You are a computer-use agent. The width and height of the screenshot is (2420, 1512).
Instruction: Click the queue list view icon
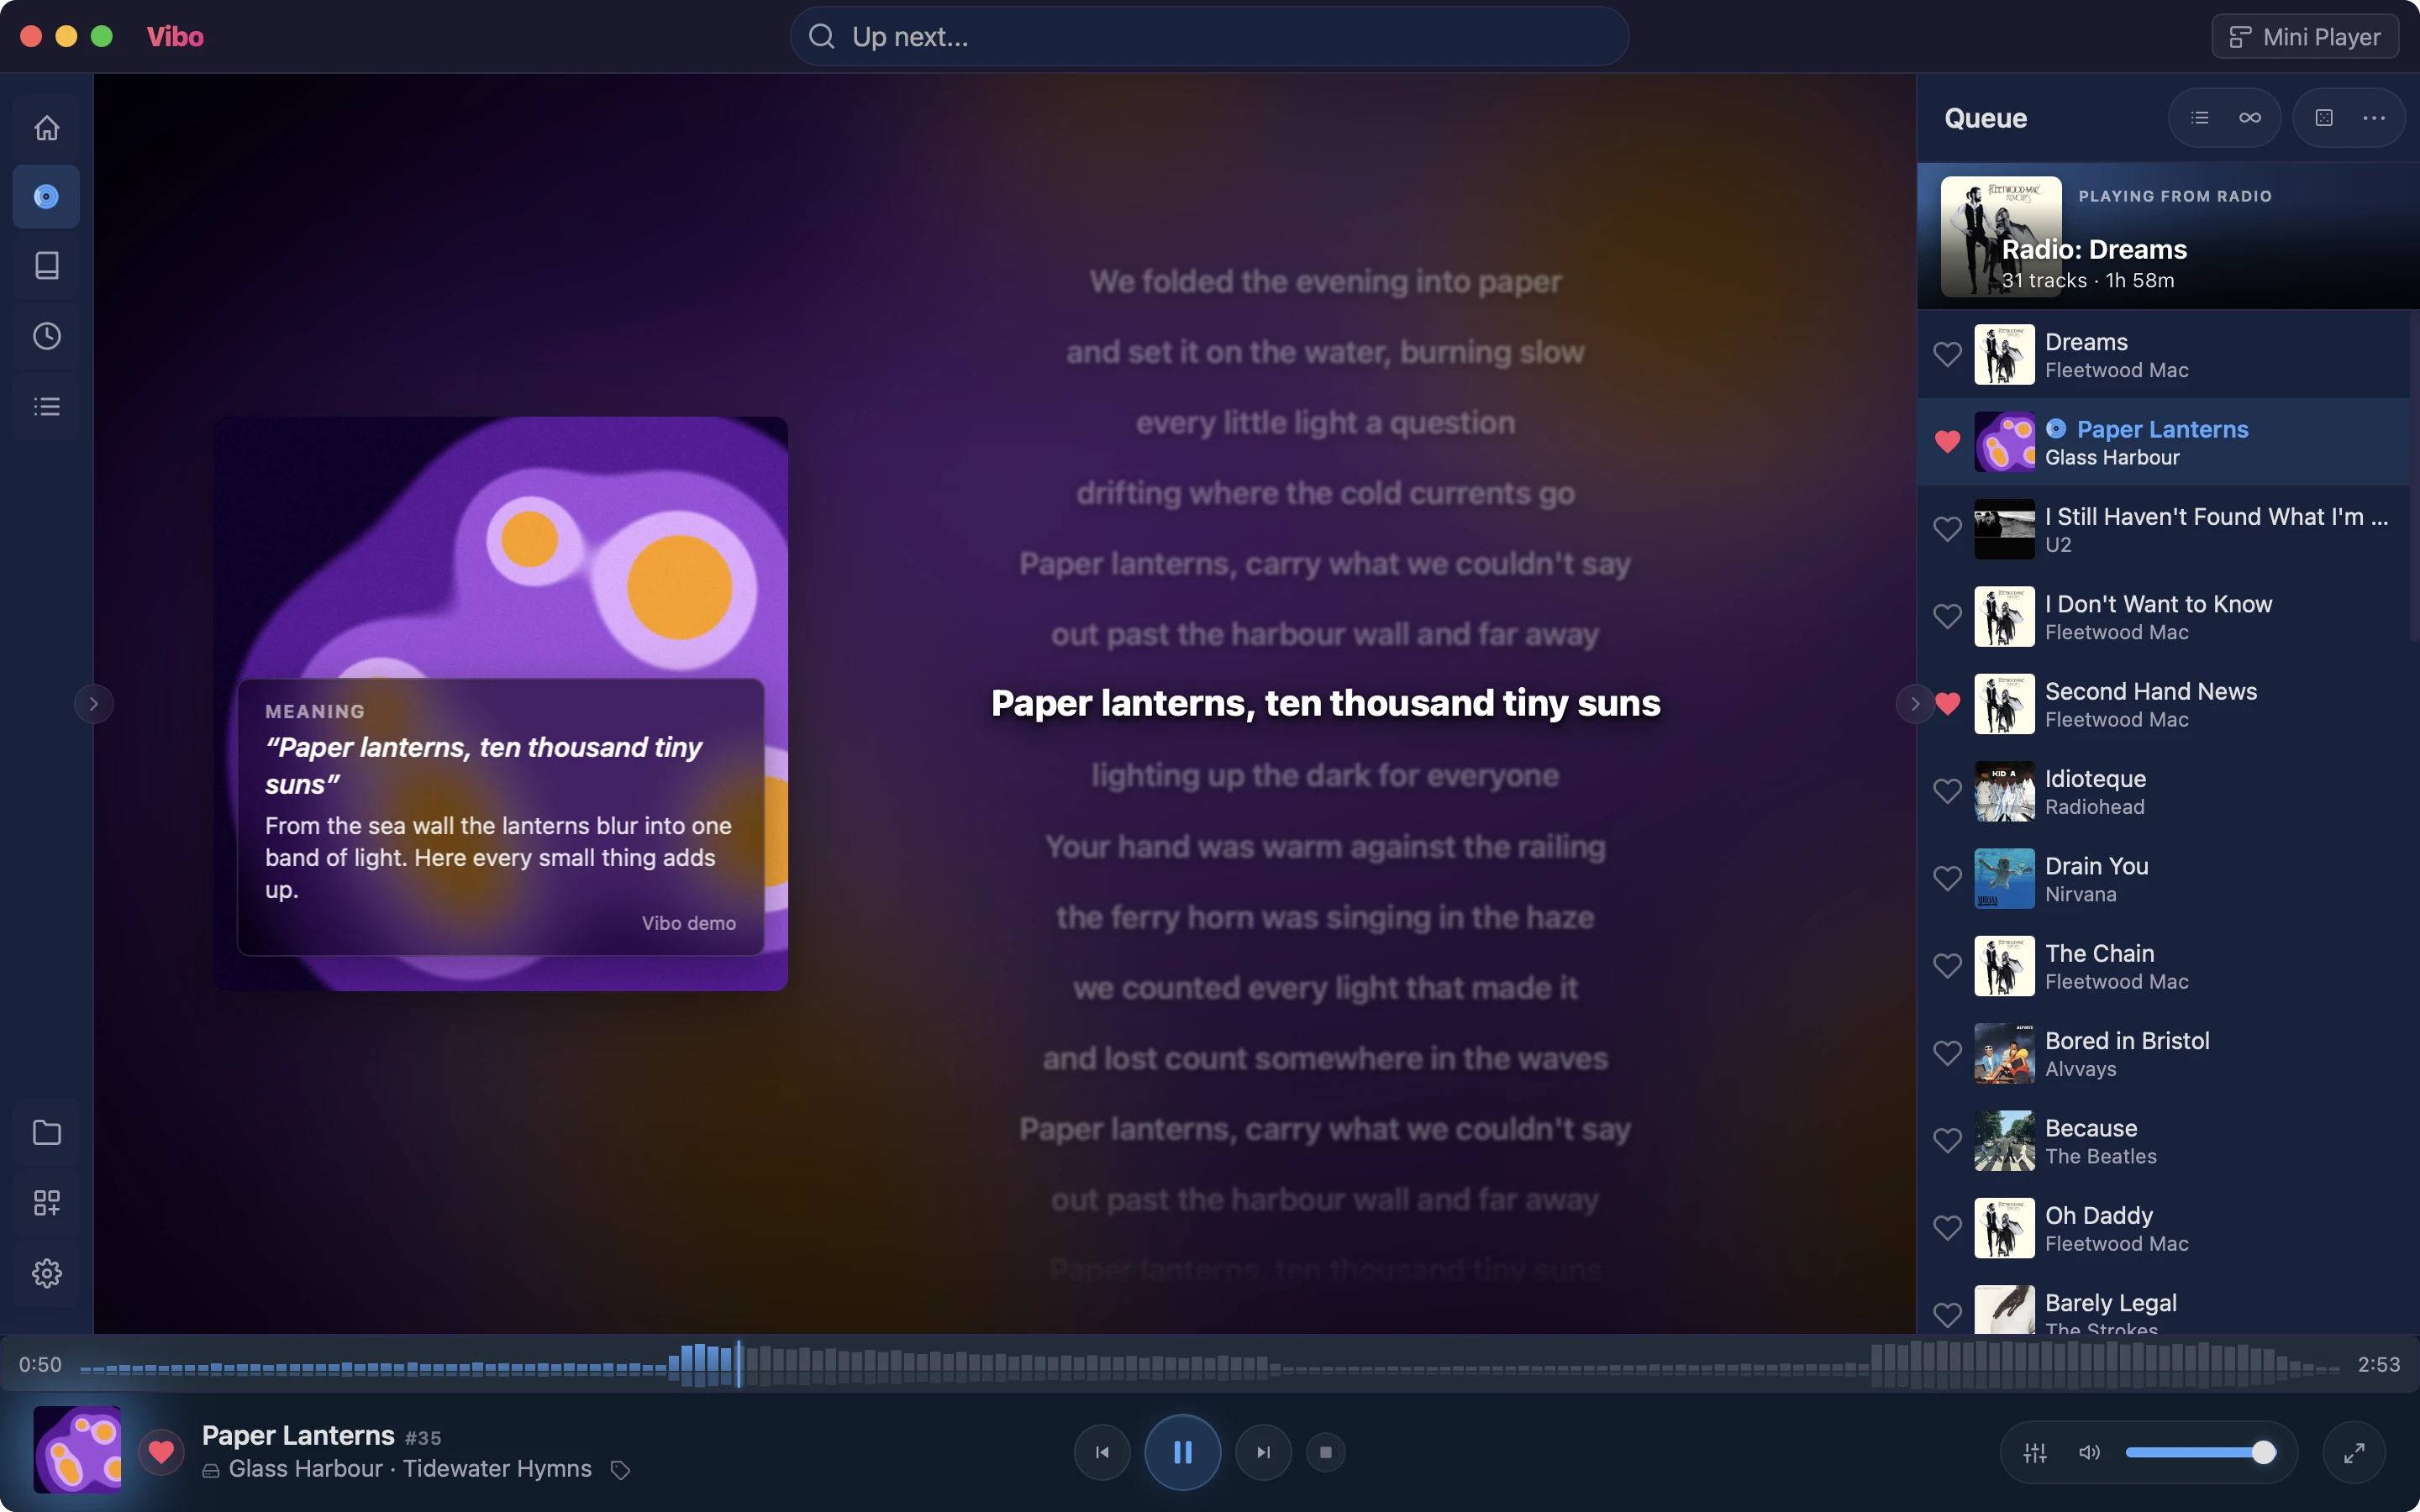2199,118
